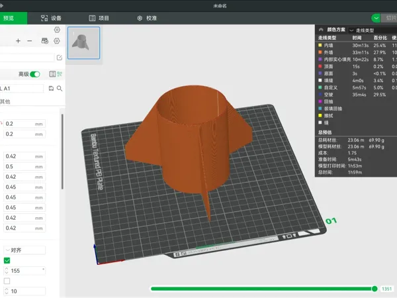Click the green horizontal layer progress slider track
This screenshot has width=397, height=298.
click(x=261, y=289)
